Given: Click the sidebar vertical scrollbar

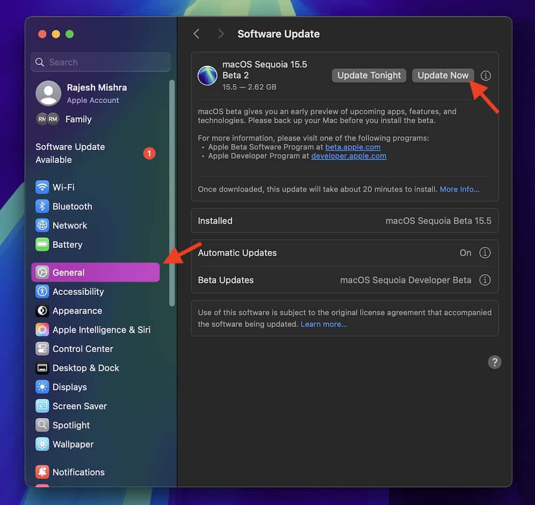Looking at the screenshot, I should [x=172, y=192].
